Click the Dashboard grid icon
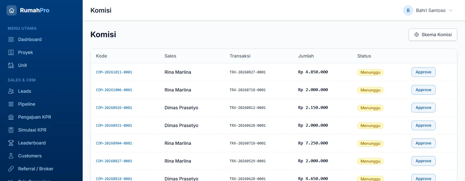Screen dimensions: 465x181 [x=11, y=39]
